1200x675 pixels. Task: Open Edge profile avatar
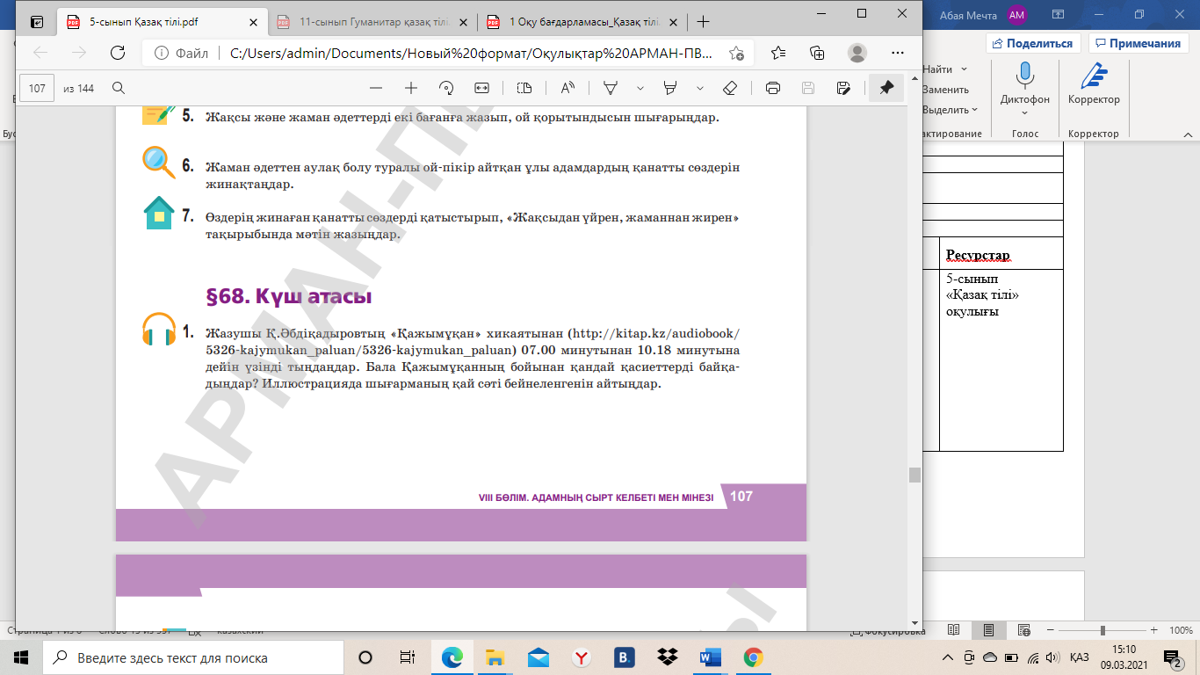857,53
